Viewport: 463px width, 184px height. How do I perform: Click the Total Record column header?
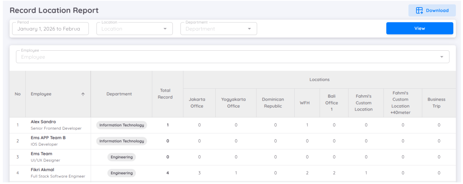click(x=167, y=94)
